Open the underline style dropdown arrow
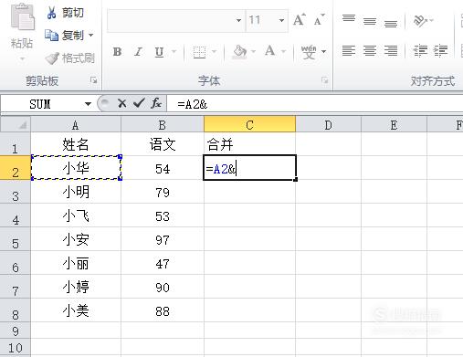Screen dimensions: 463x357 tap(174, 52)
